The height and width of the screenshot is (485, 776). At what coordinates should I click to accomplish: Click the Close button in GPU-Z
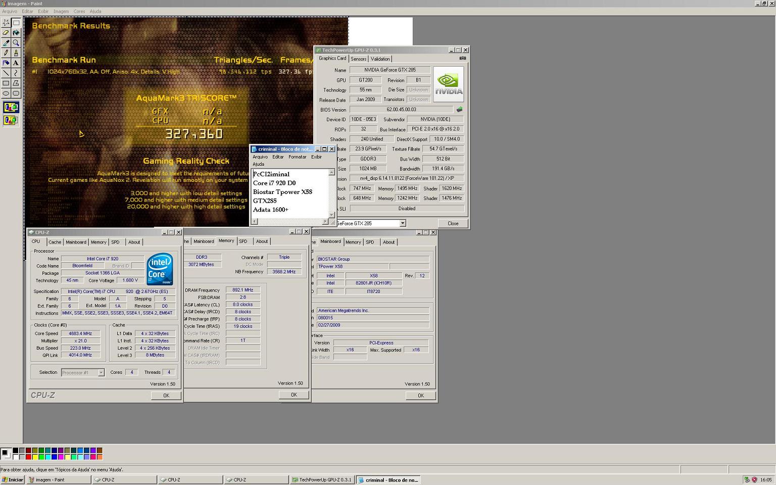(453, 223)
